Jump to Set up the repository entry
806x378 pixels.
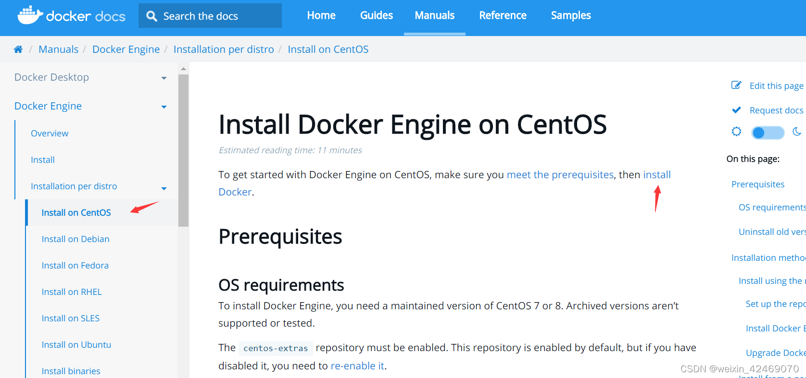click(x=776, y=304)
